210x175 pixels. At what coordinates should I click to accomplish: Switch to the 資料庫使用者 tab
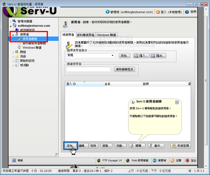tap(85, 35)
